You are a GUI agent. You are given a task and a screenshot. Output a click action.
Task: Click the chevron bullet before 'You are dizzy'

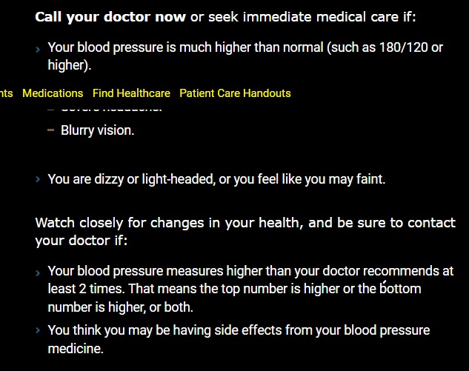coord(38,179)
